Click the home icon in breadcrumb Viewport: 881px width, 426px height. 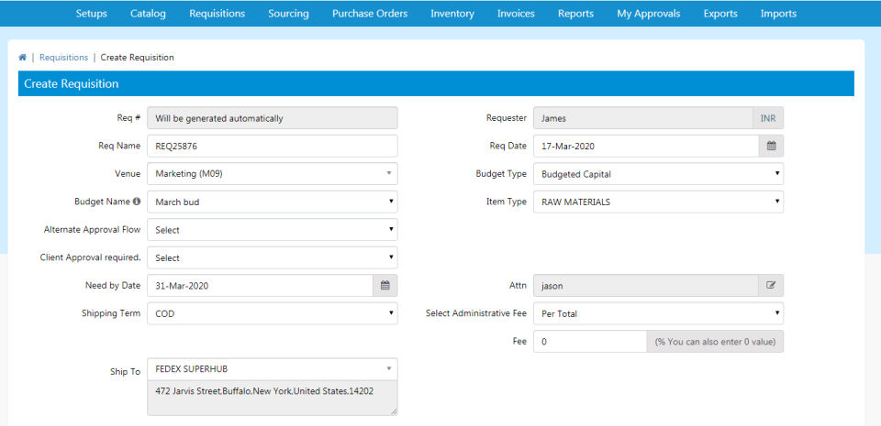point(22,58)
